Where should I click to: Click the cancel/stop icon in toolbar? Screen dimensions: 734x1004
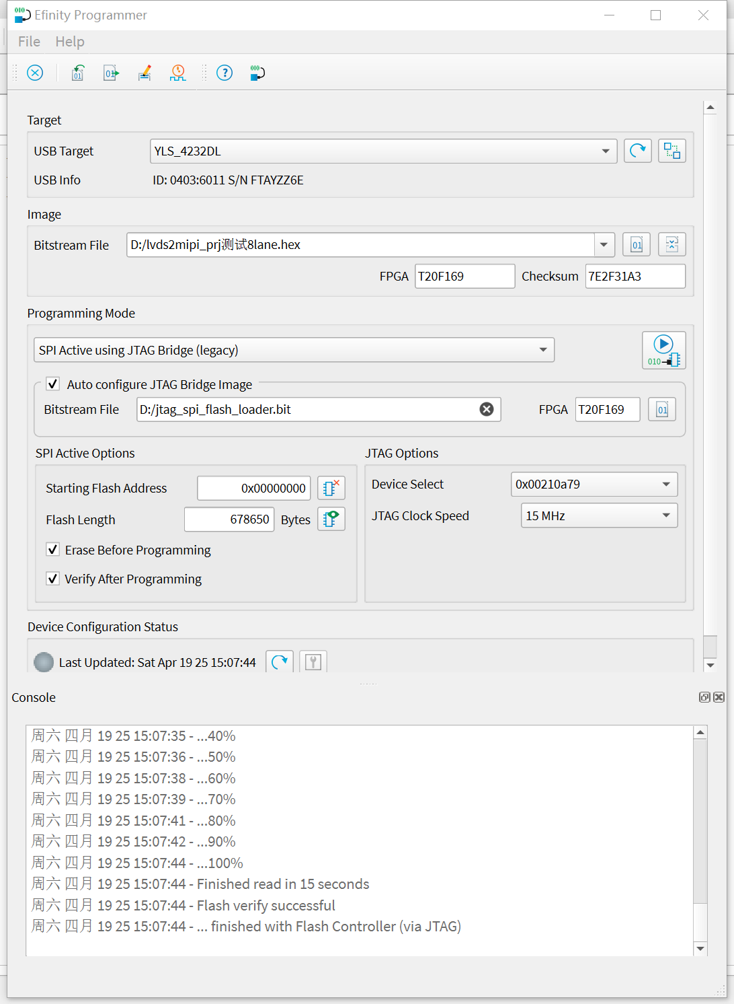35,73
